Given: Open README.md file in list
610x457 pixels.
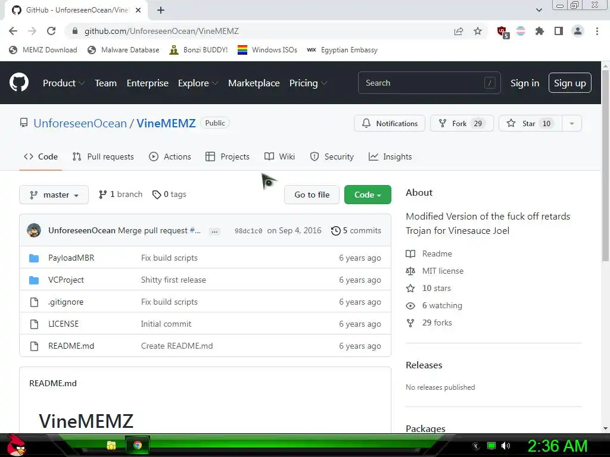Looking at the screenshot, I should [x=71, y=346].
